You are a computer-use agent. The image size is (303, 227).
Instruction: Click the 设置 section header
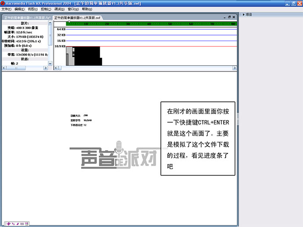point(25,50)
